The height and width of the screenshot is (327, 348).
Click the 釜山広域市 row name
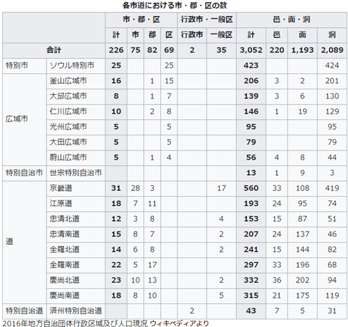click(x=68, y=81)
